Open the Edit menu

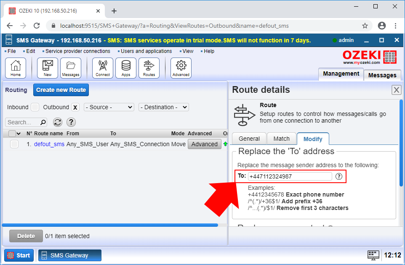click(x=30, y=51)
